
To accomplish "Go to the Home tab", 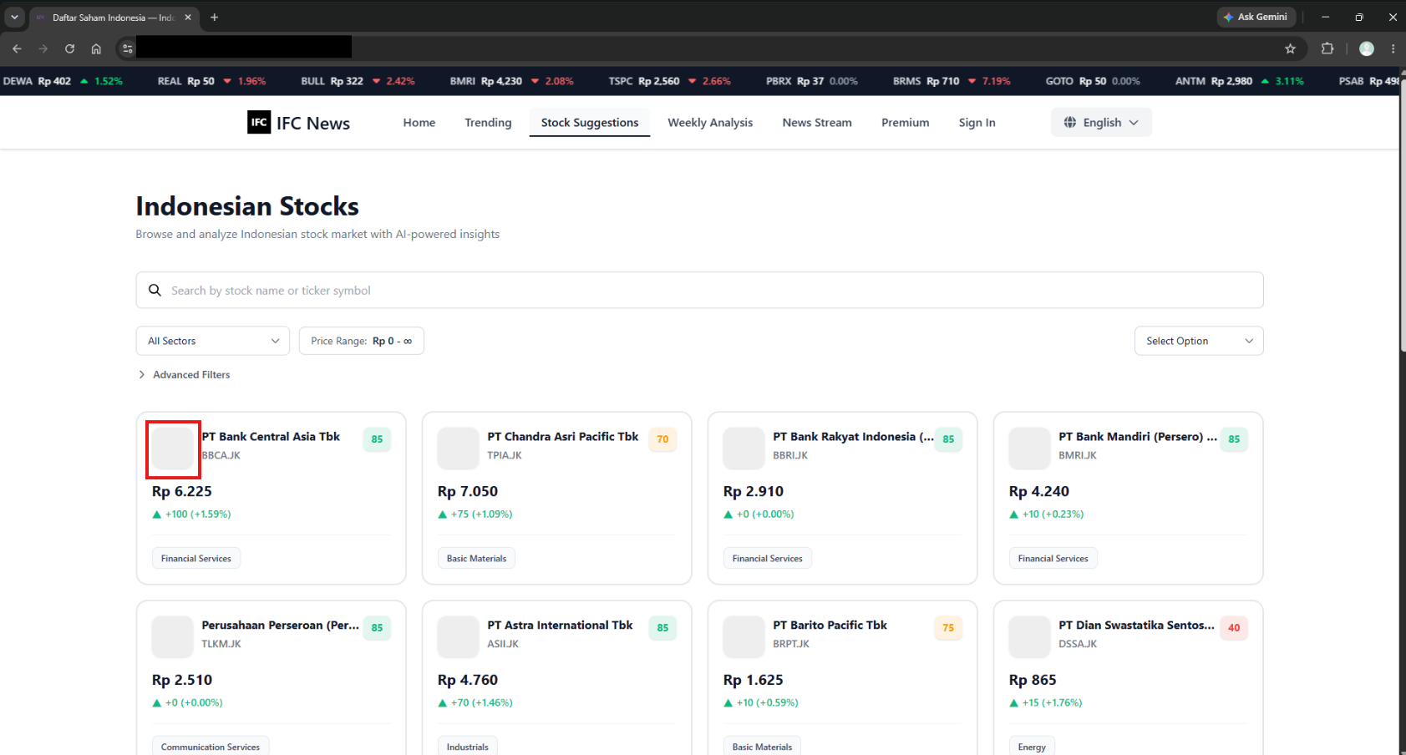I will pos(419,122).
